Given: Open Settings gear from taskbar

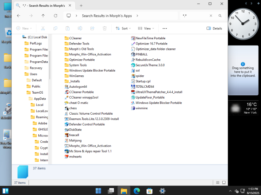Looking at the screenshot, I should click(162, 191).
